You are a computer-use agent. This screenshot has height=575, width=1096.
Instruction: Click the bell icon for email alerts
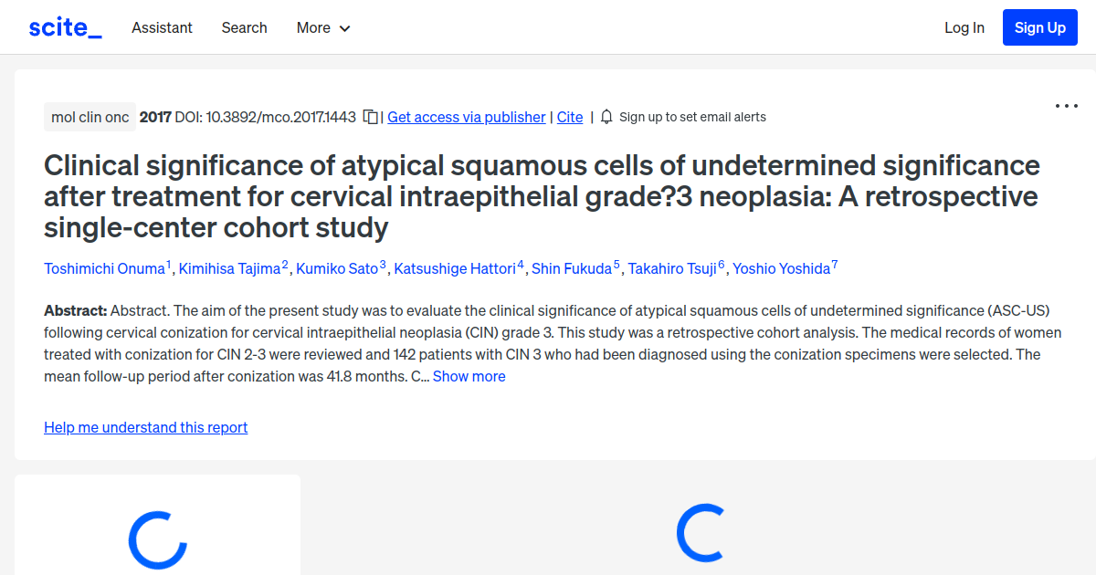point(605,117)
